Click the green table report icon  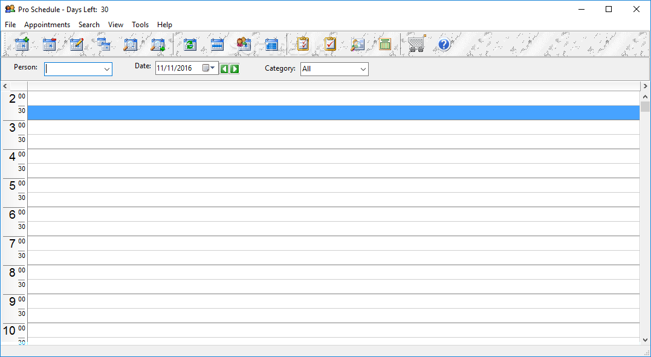385,44
